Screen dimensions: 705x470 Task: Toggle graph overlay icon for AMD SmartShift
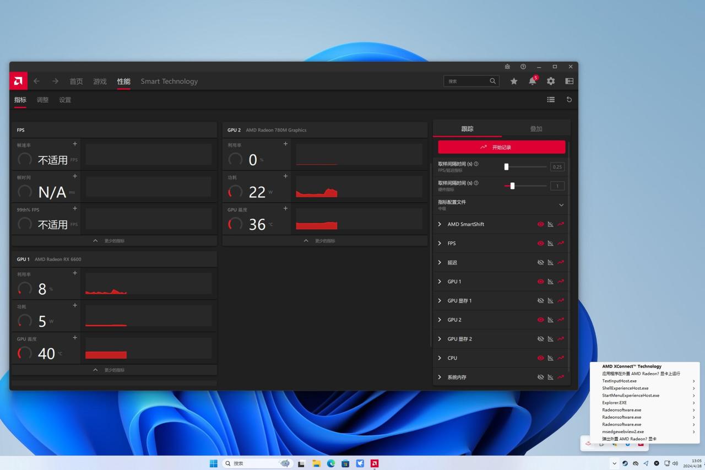click(x=550, y=224)
